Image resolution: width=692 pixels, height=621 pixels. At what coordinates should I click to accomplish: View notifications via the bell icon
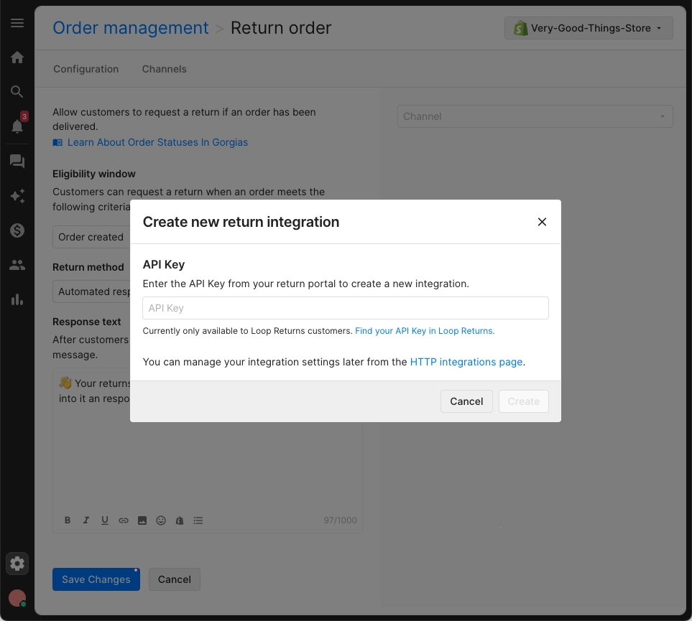pos(17,126)
